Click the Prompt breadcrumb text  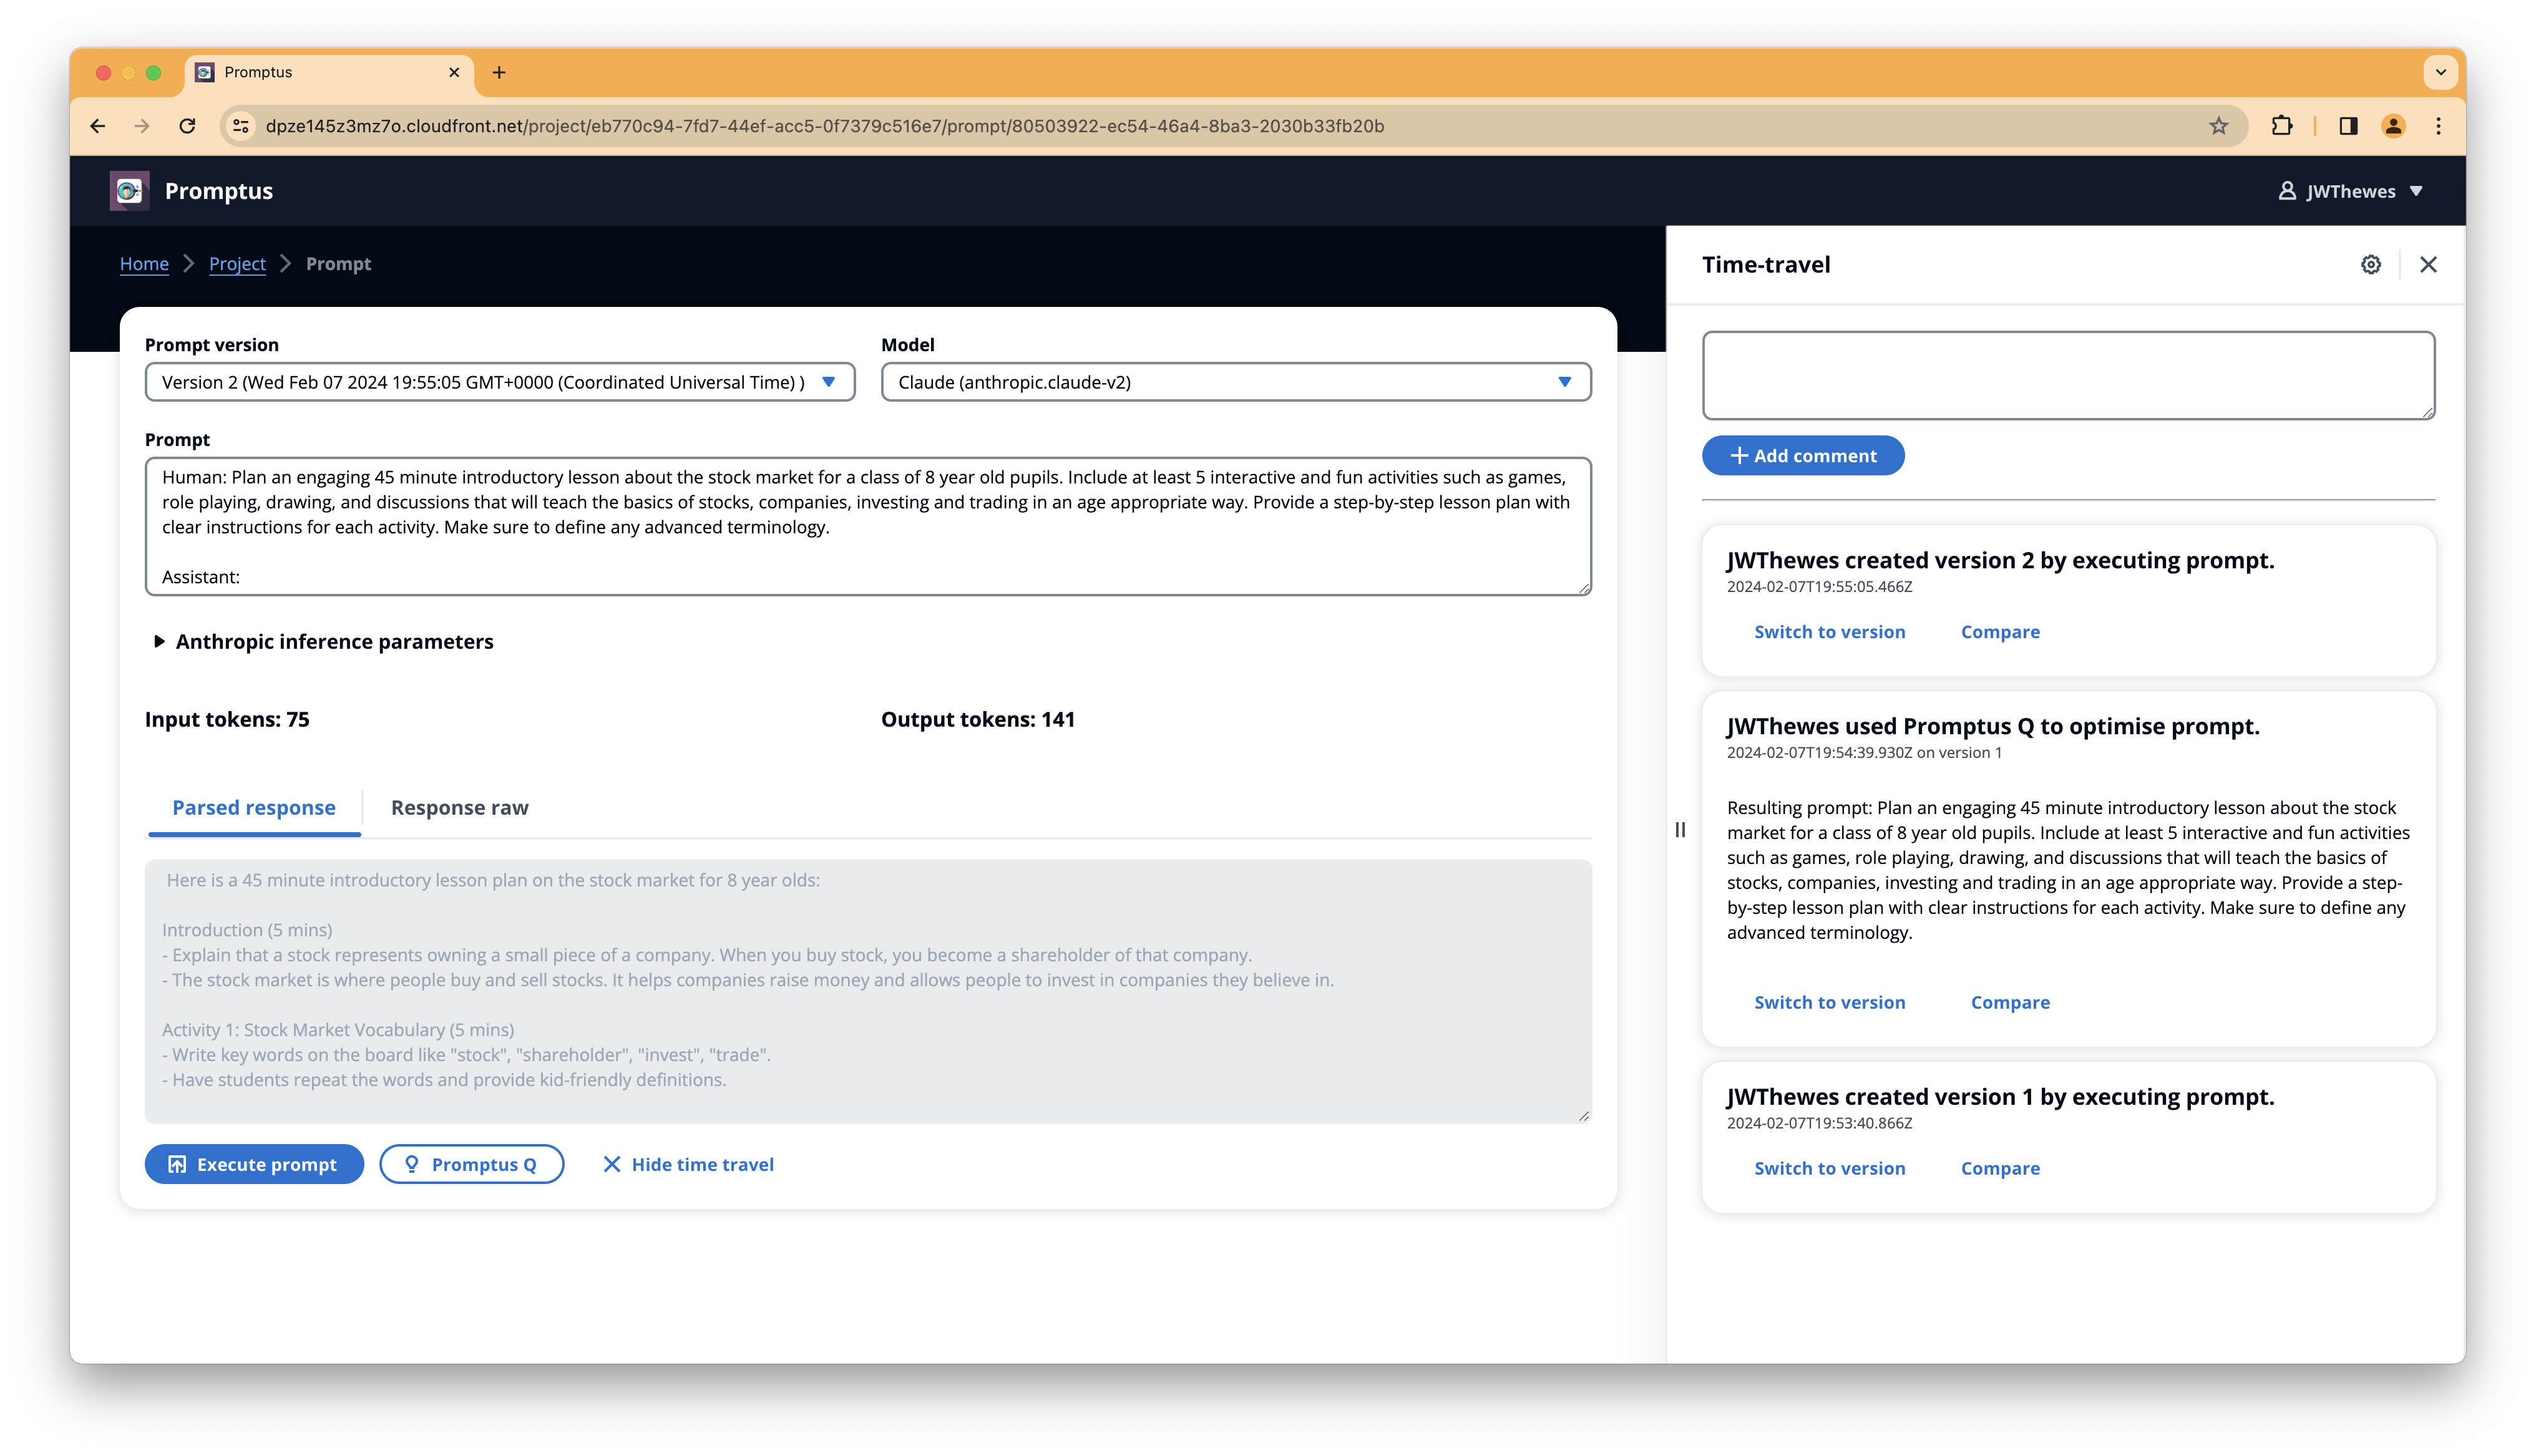click(x=338, y=264)
